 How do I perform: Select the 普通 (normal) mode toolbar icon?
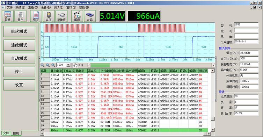pos(8,16)
